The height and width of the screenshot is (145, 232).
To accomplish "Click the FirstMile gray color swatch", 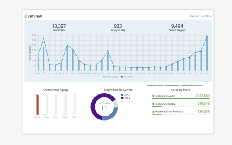I will (x=122, y=101).
